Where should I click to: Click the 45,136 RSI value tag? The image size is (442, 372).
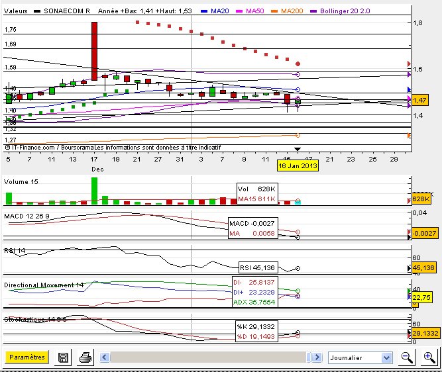point(424,267)
